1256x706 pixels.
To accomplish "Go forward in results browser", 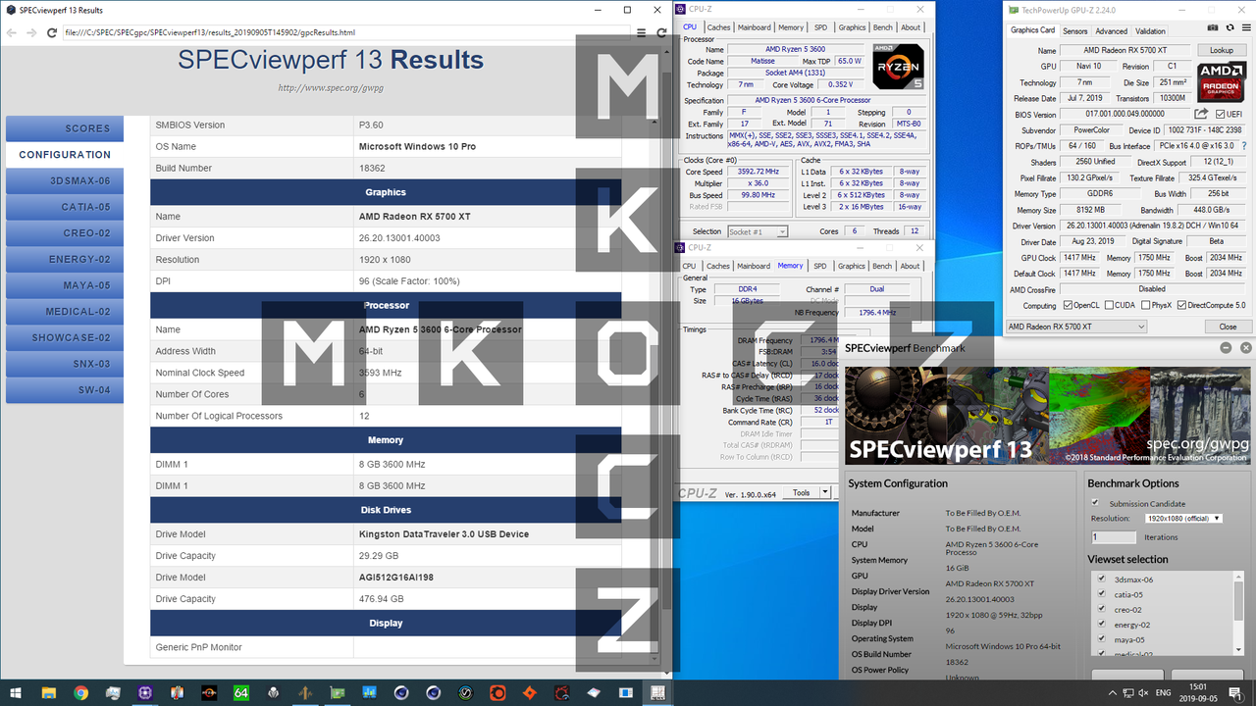I will [x=31, y=32].
